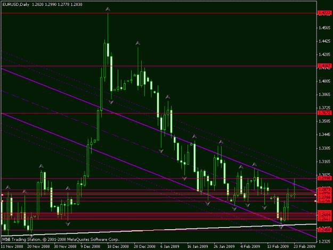The width and height of the screenshot is (333, 250).
Task: Click the 9 Dec 2008 date label
Action: coord(91,246)
